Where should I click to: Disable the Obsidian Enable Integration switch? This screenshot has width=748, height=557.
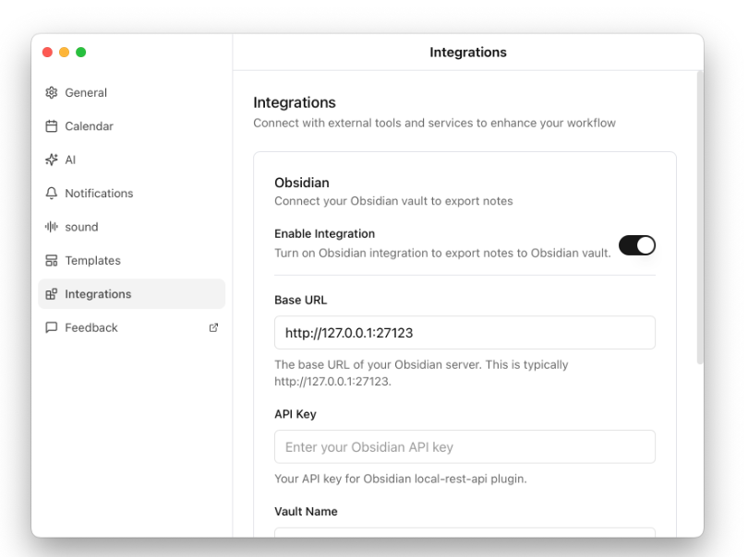pos(637,245)
